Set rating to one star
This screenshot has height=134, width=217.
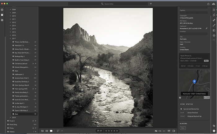click(106, 131)
